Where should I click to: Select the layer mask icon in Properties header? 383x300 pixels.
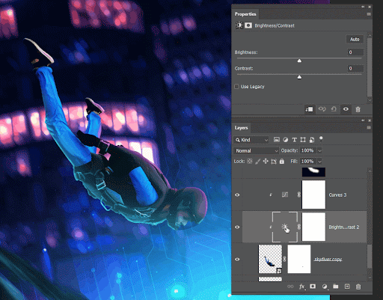(248, 25)
